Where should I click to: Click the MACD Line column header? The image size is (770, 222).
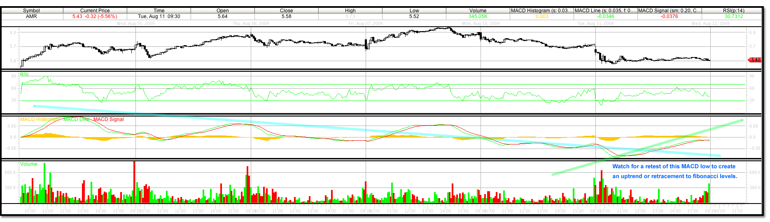(x=605, y=11)
